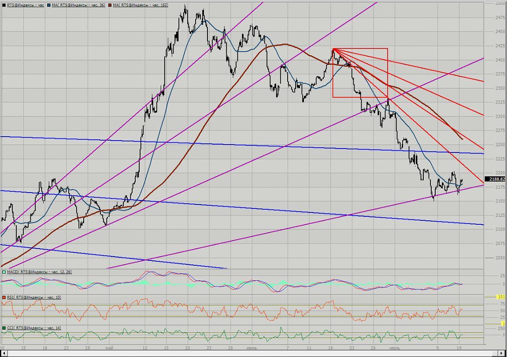The height and width of the screenshot is (357, 507).
Task: Click the brown MA 152 legend swatch
Action: 110,5
